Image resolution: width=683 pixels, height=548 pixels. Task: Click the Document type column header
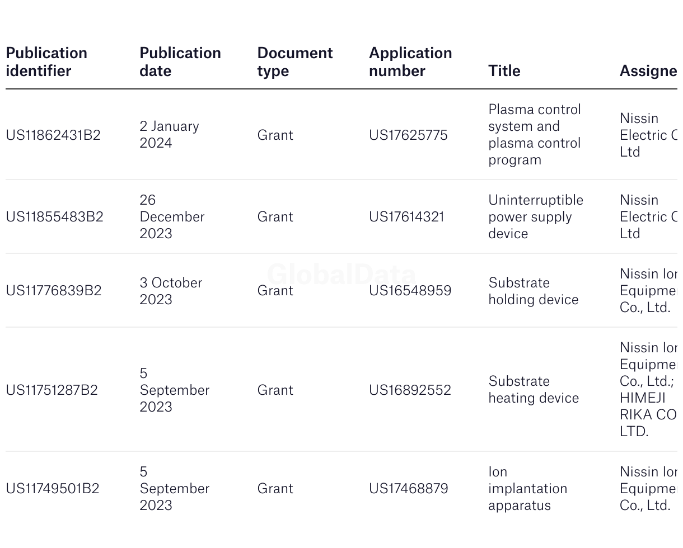pyautogui.click(x=295, y=62)
